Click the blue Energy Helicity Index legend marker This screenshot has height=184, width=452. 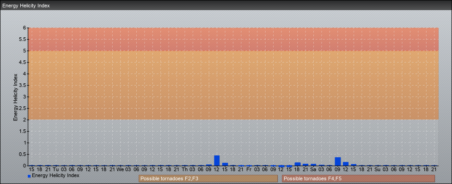(29, 176)
